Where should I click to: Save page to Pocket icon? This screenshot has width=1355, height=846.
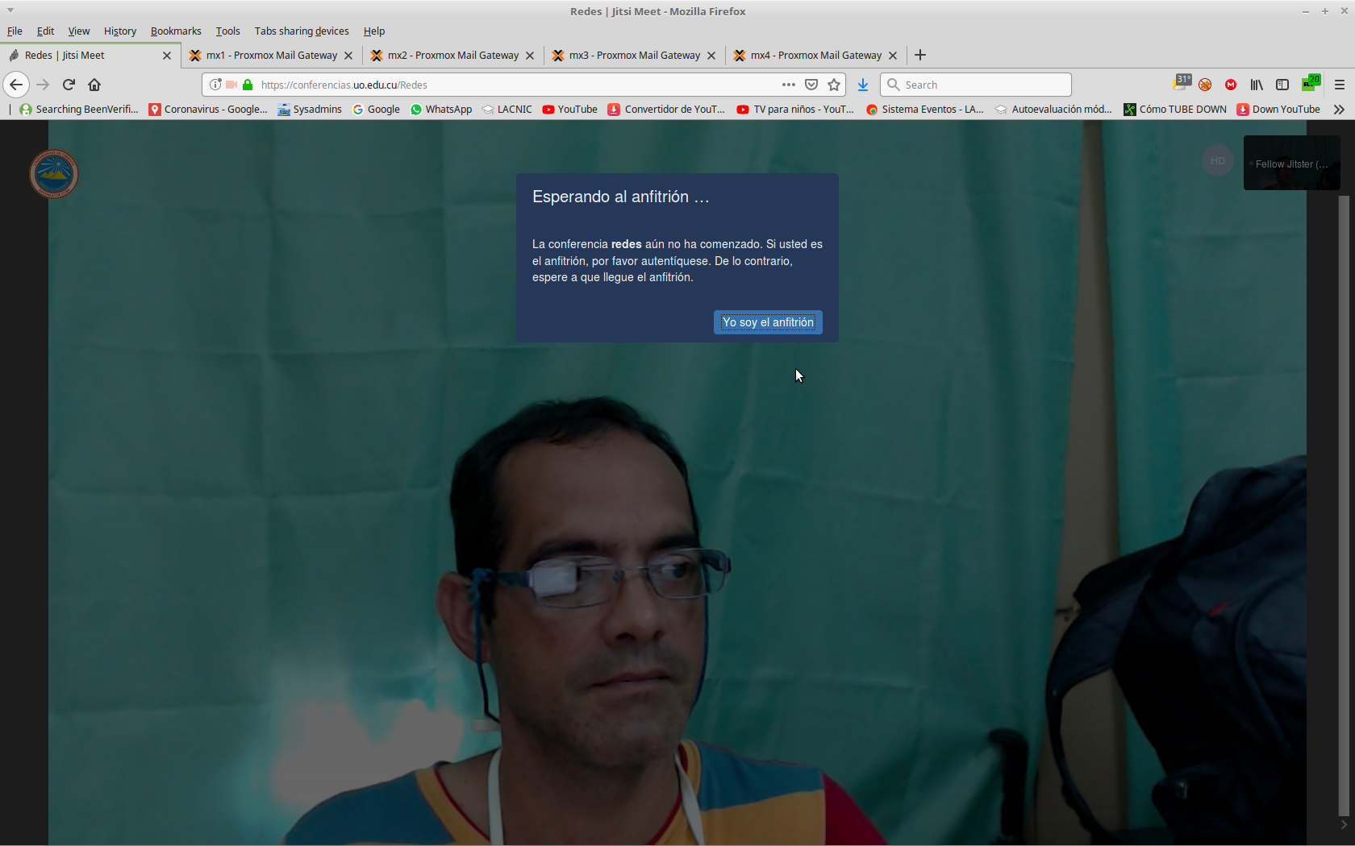811,85
